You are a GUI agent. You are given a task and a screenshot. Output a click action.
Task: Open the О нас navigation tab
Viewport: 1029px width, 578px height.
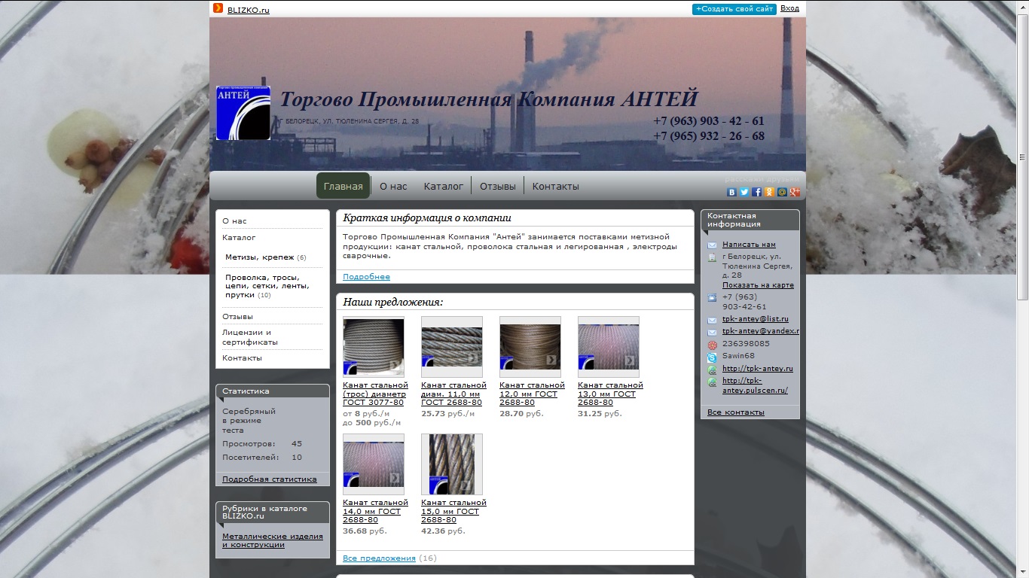(393, 186)
